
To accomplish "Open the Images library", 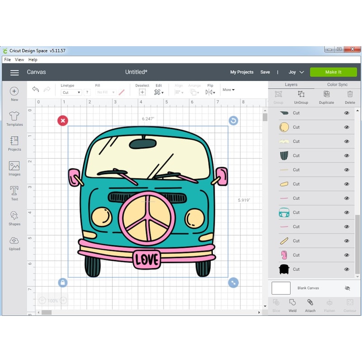I will (x=14, y=168).
